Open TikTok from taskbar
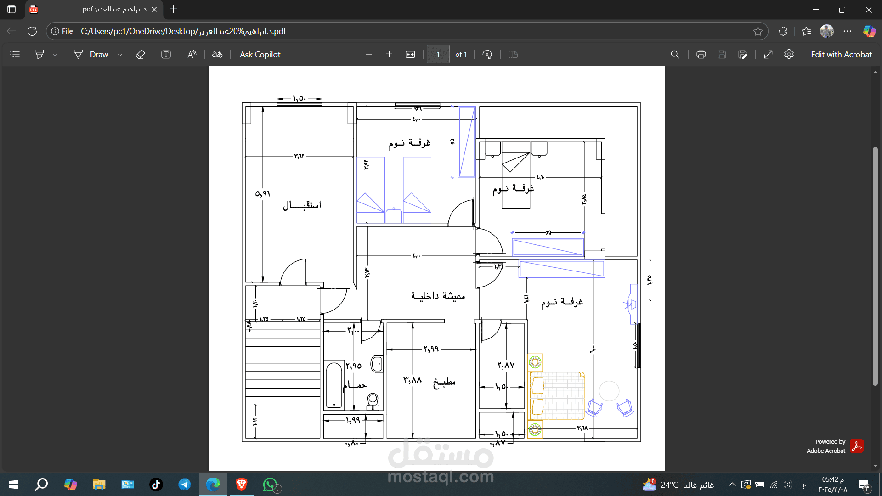 pyautogui.click(x=156, y=485)
